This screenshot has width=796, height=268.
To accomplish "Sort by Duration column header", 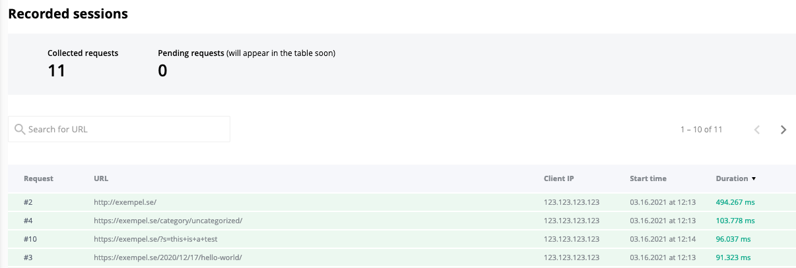I will pyautogui.click(x=731, y=178).
